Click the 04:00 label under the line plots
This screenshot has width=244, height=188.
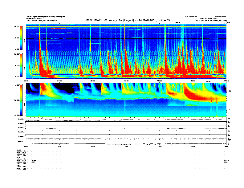pyautogui.click(x=59, y=146)
